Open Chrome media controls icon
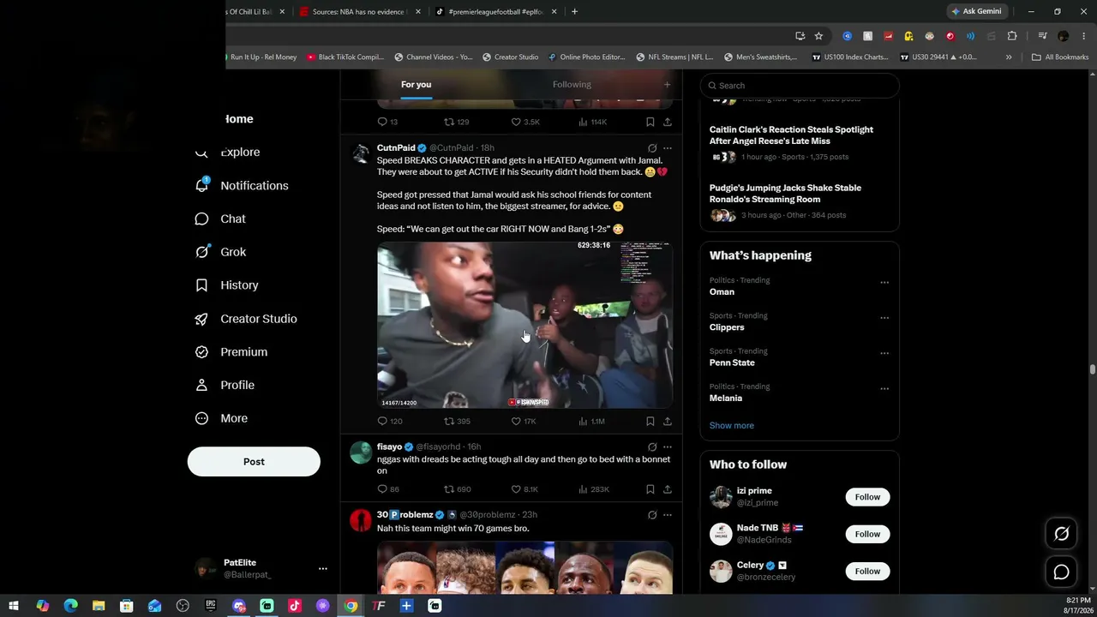 click(x=1042, y=36)
